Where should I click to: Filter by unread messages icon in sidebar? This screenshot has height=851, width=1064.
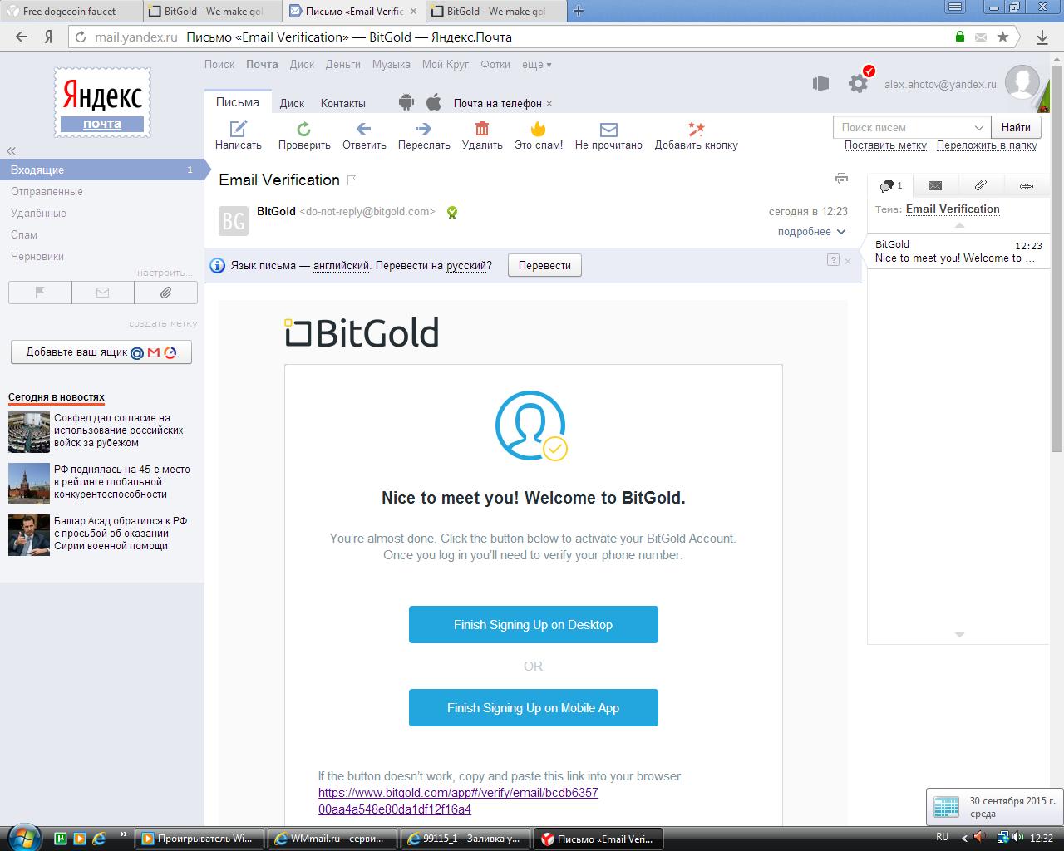click(x=103, y=293)
